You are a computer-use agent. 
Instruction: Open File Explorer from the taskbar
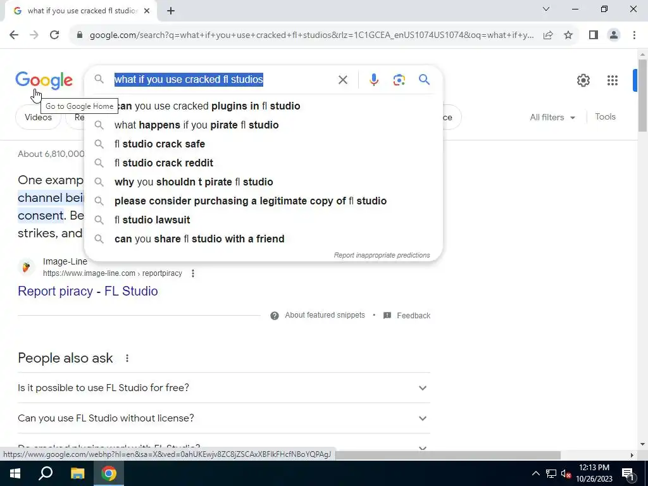tap(77, 473)
